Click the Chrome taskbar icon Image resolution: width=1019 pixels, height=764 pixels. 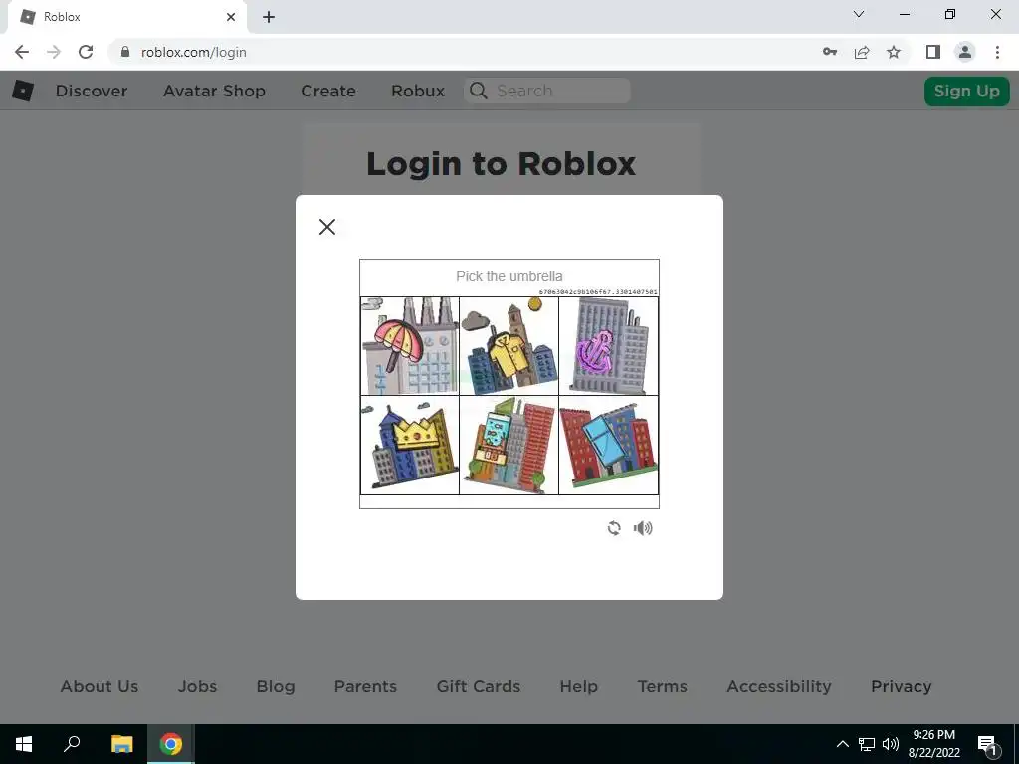point(171,744)
